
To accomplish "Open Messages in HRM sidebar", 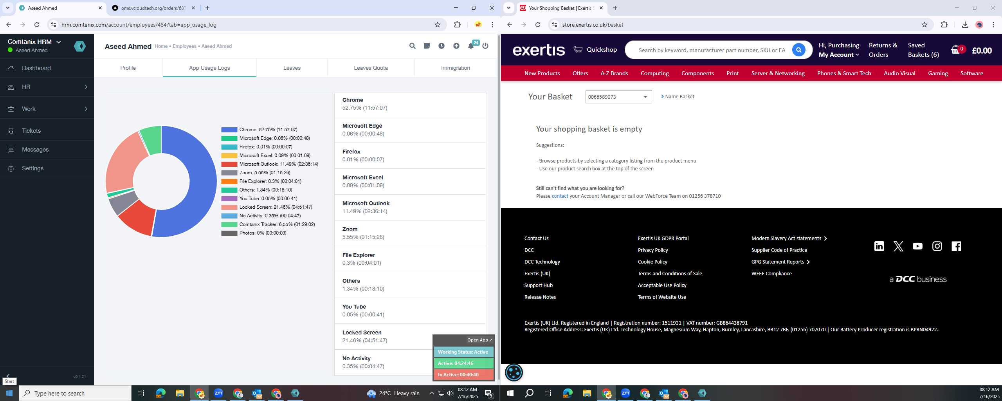I will [x=47, y=150].
